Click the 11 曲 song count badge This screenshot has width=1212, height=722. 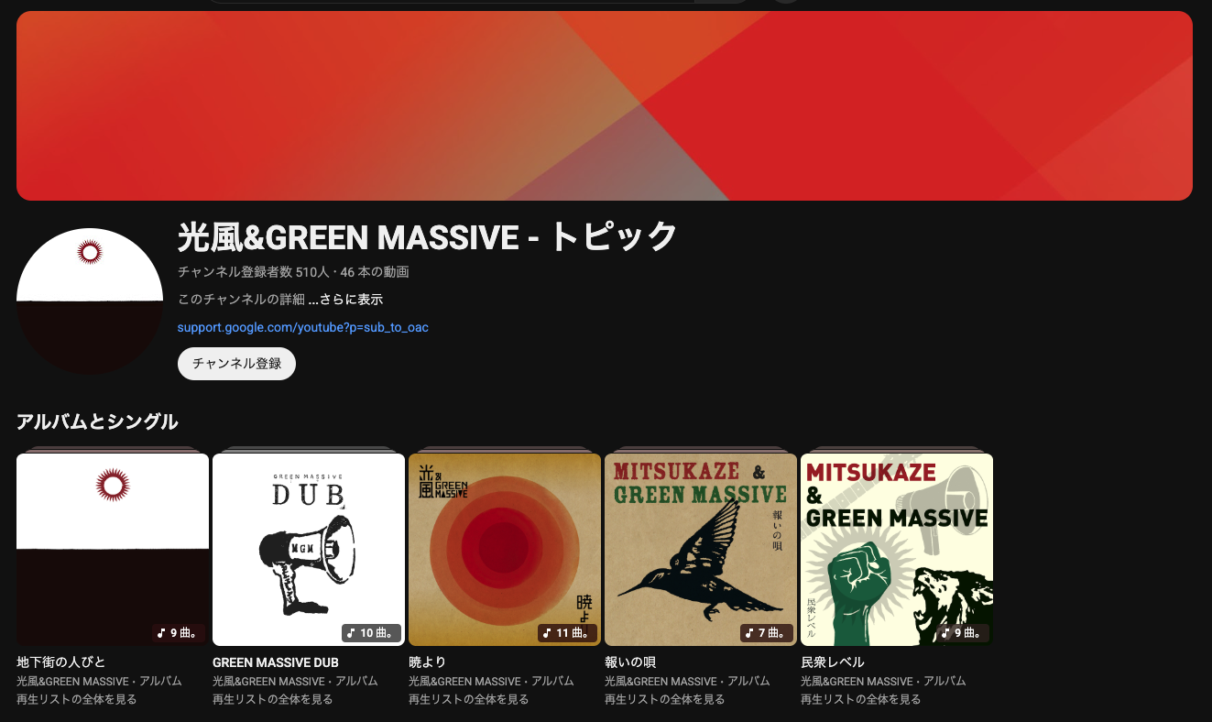tap(567, 633)
